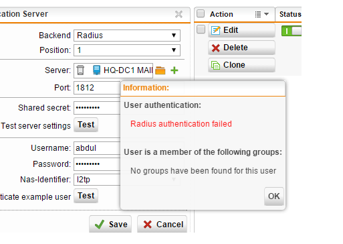This screenshot has width=343, height=244.
Task: Click the Username field containing abdul
Action: coord(97,148)
